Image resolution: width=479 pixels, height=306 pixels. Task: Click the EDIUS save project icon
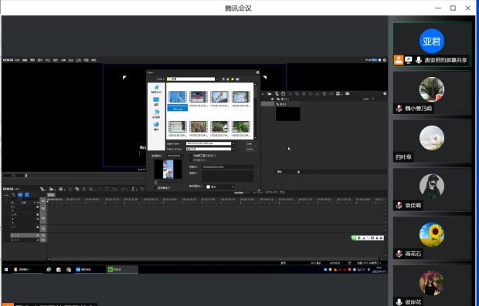(x=61, y=190)
